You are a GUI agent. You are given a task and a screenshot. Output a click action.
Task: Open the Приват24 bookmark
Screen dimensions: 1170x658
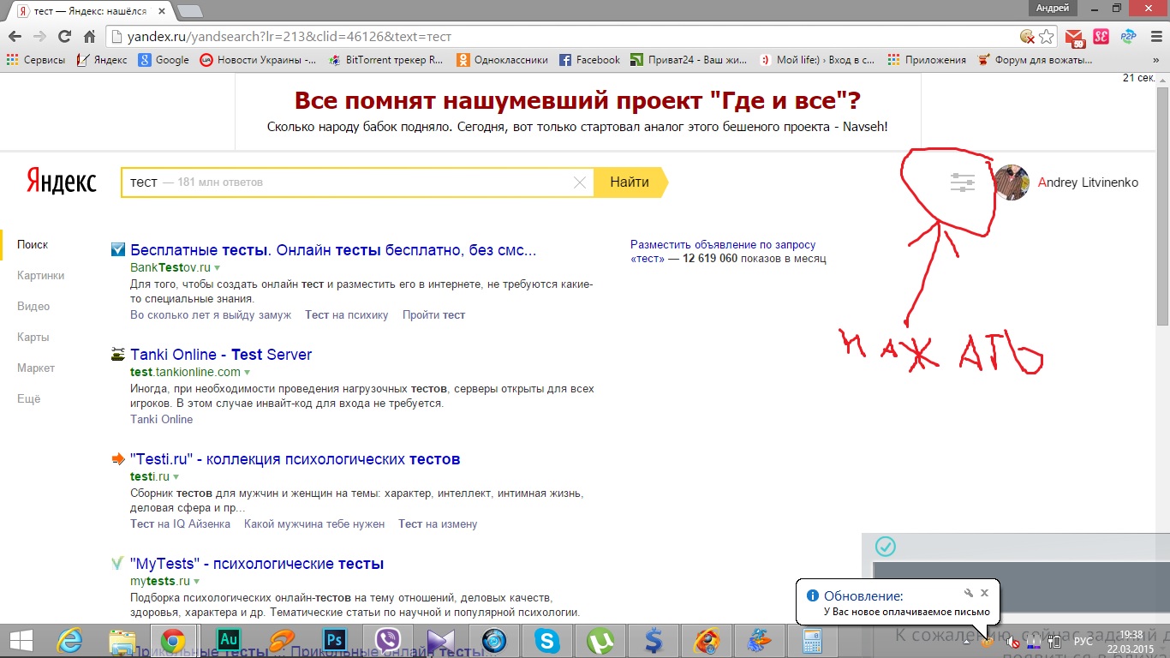tap(689, 60)
